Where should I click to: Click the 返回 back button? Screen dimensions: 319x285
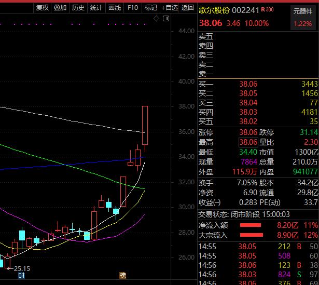pos(188,8)
